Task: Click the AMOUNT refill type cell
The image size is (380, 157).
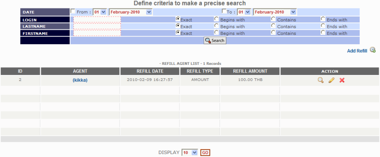Action: click(200, 80)
